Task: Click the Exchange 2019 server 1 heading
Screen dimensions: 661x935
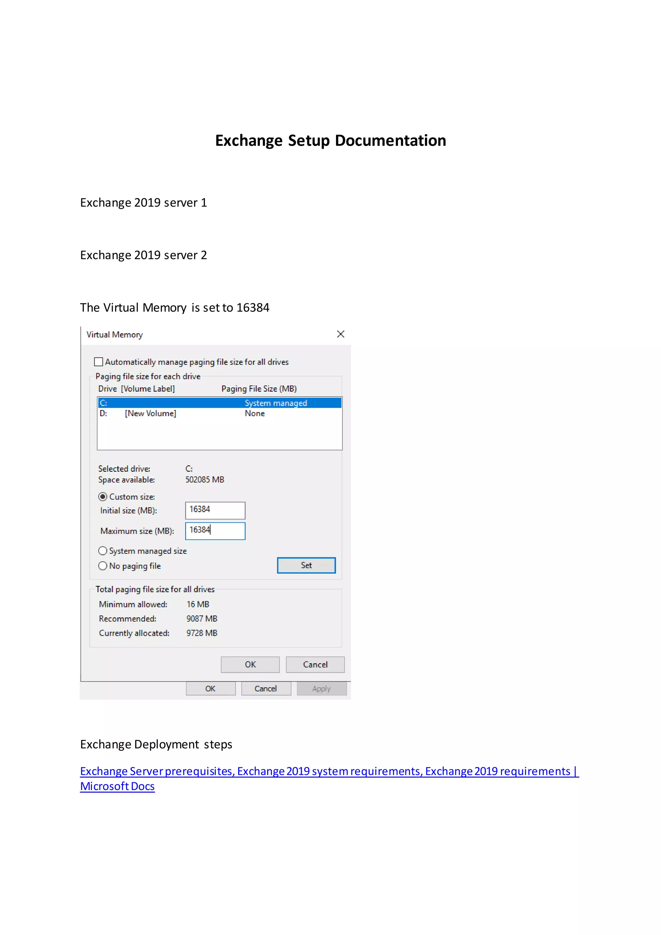Action: click(144, 203)
